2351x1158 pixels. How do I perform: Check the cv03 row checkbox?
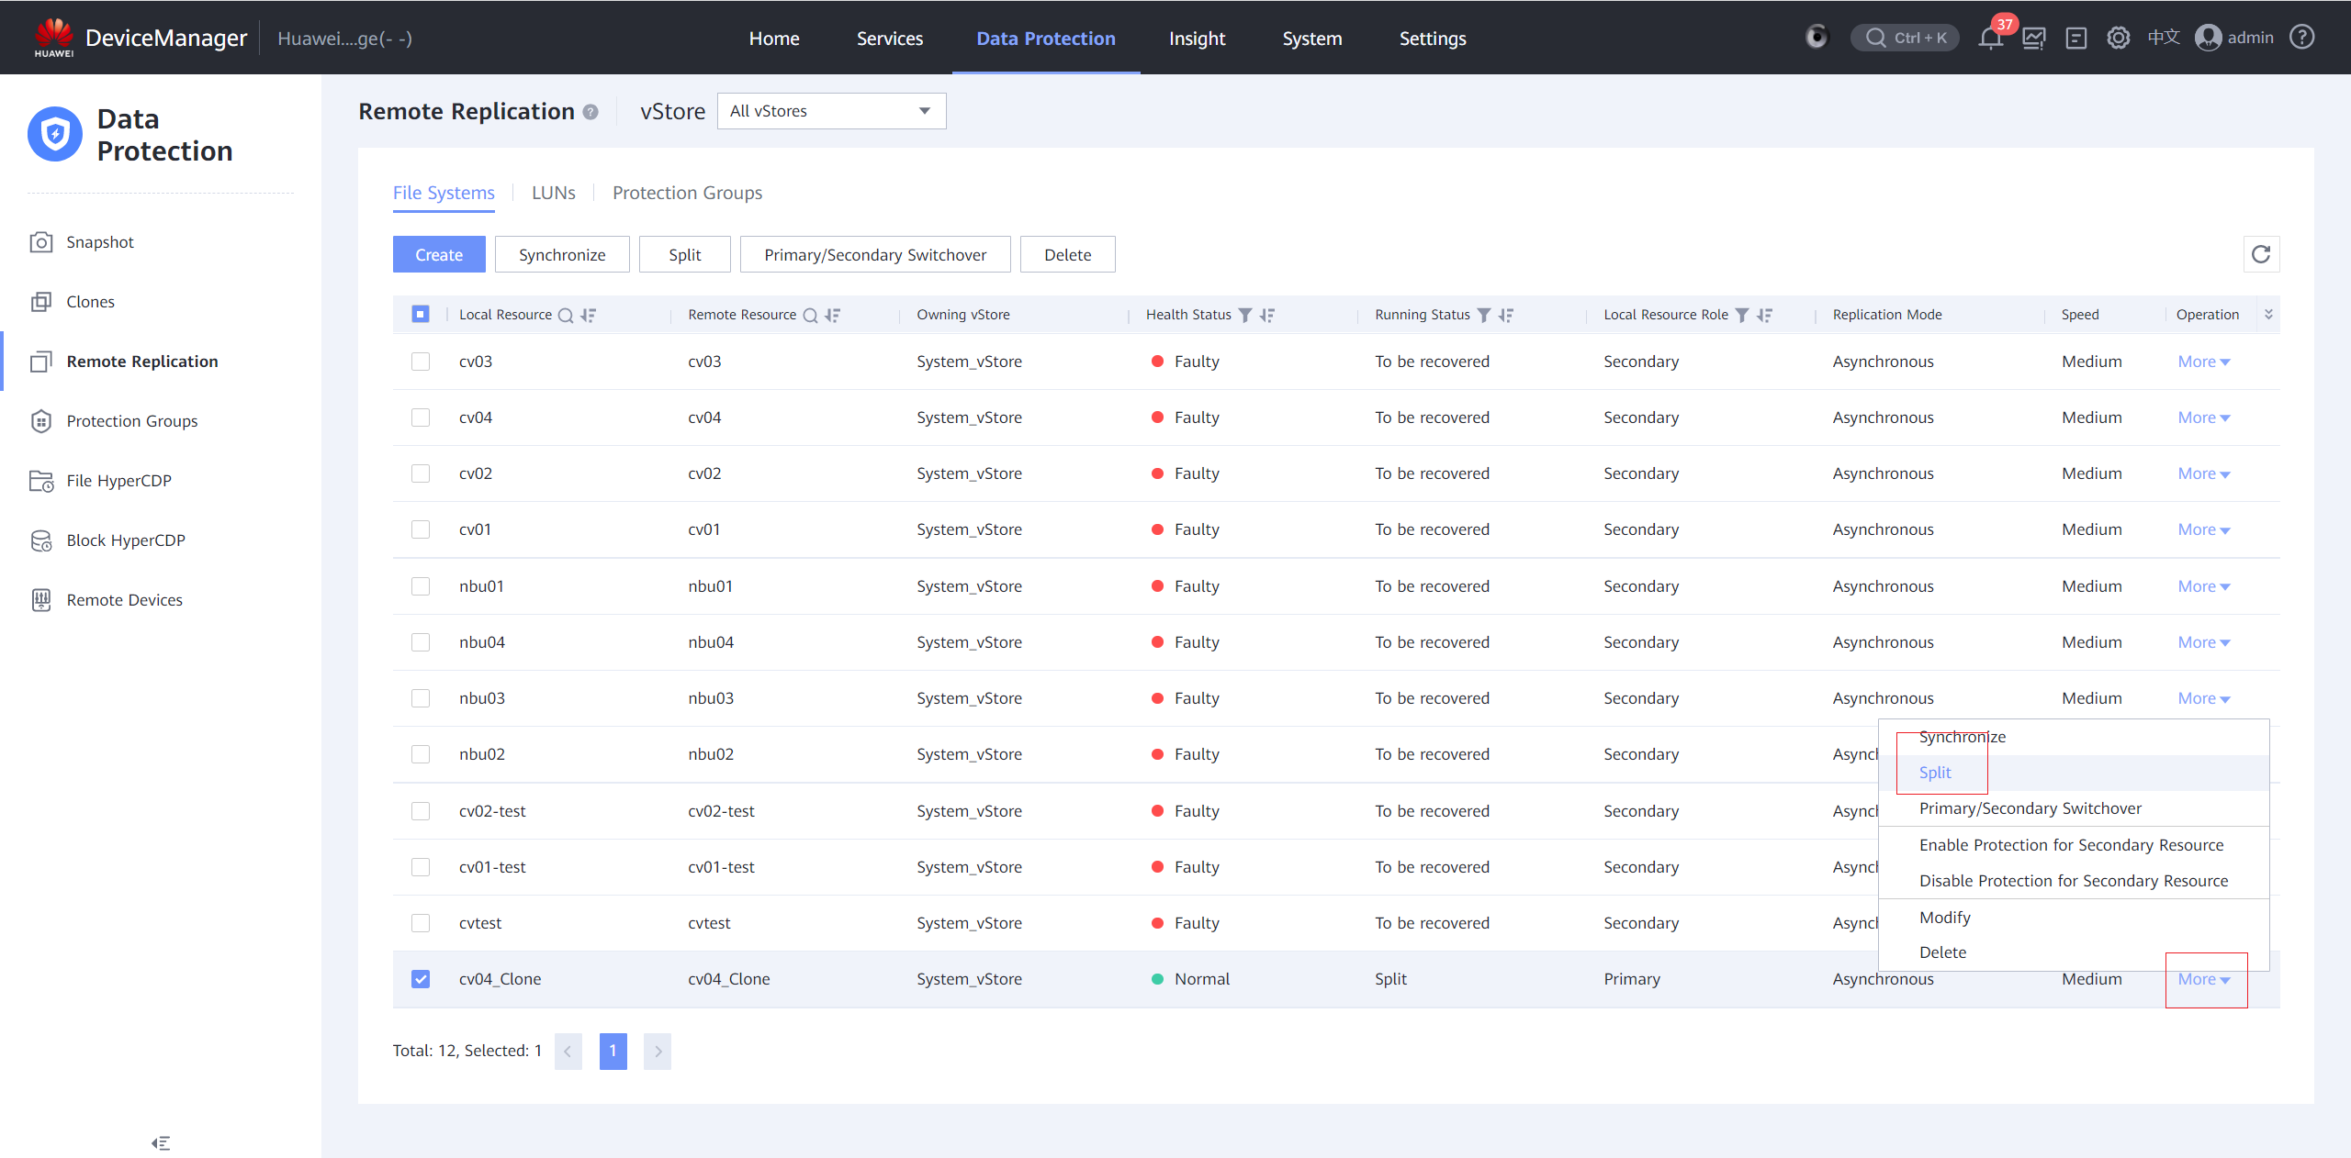421,362
